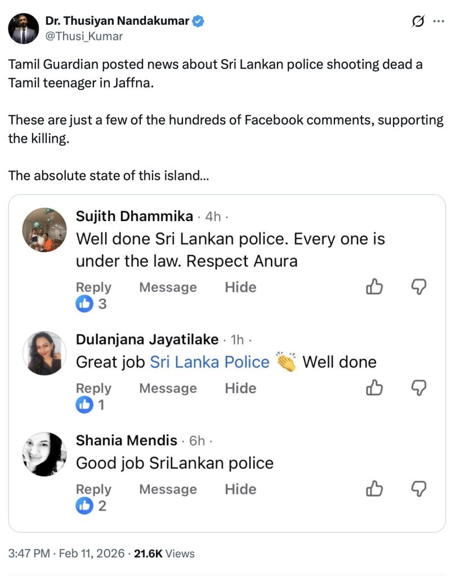The height and width of the screenshot is (576, 455).
Task: Thumbs up Dulanjana Jayatilake's comment
Action: tap(374, 388)
